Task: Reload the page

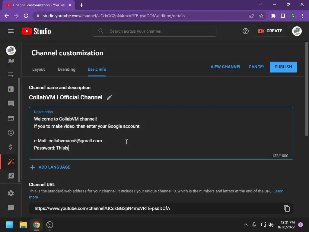Action: click(26, 16)
